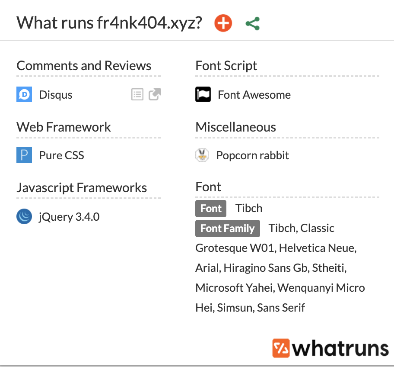Open the Font Awesome link
Screen dimensions: 394x367
tap(254, 95)
